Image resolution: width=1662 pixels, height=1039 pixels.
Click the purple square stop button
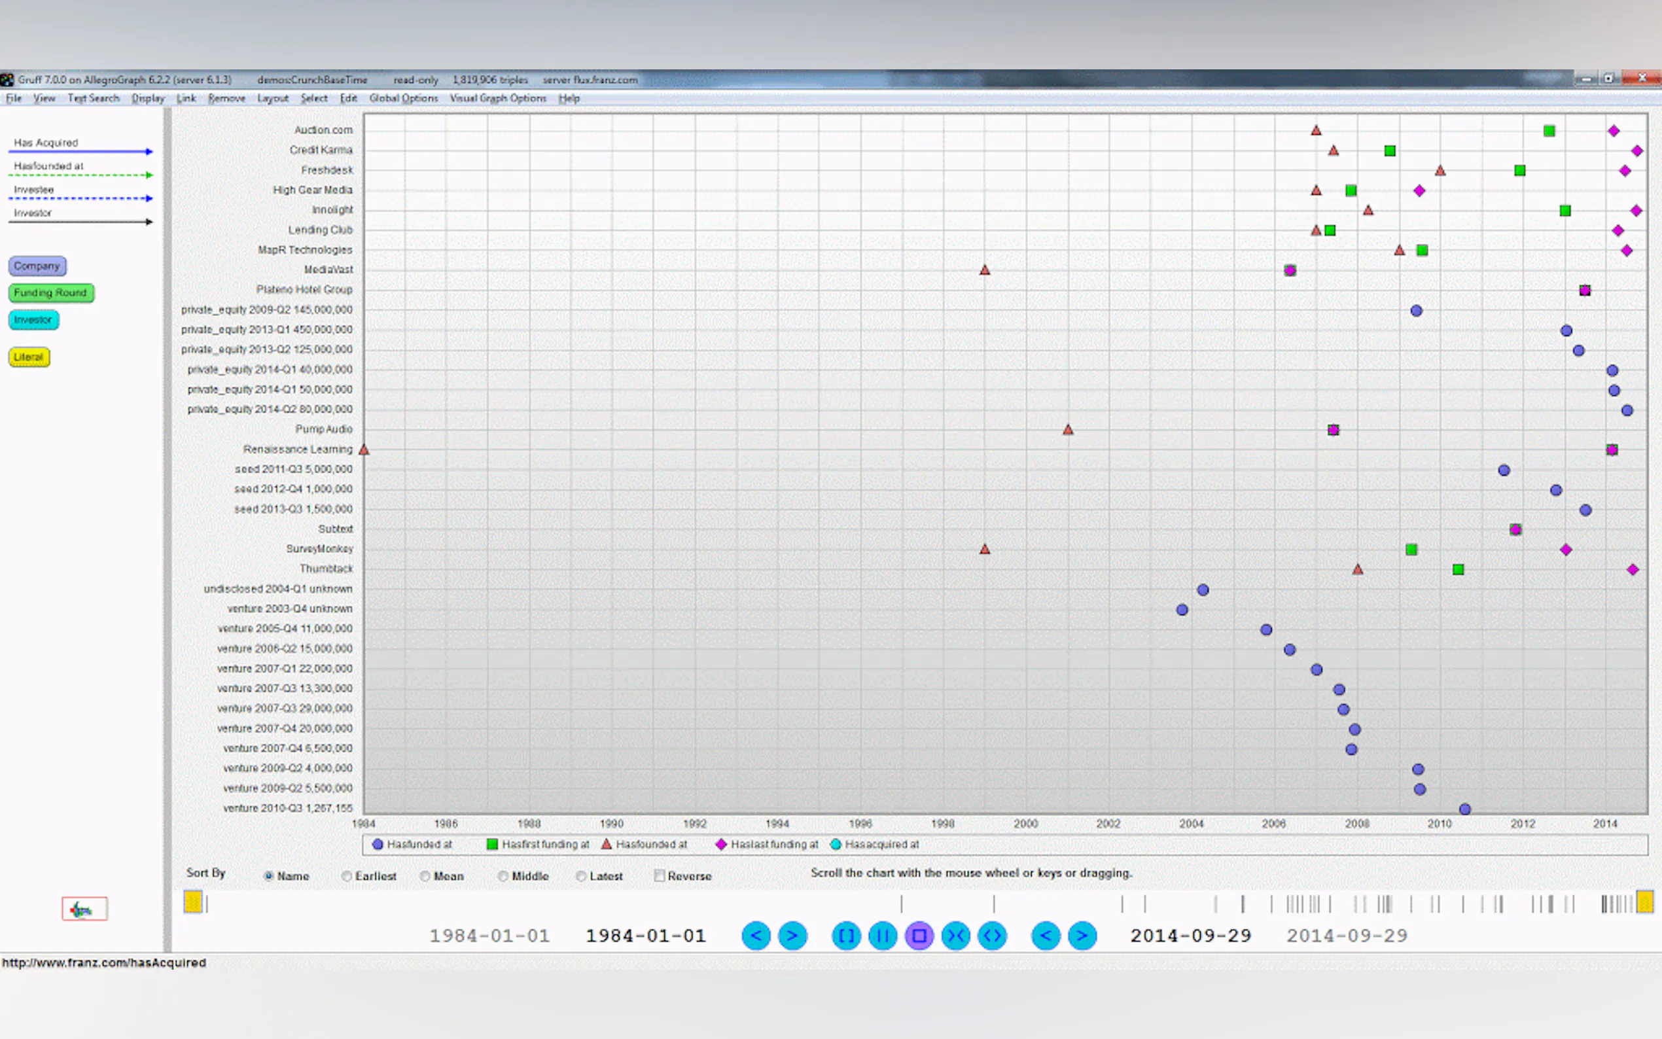pos(919,935)
